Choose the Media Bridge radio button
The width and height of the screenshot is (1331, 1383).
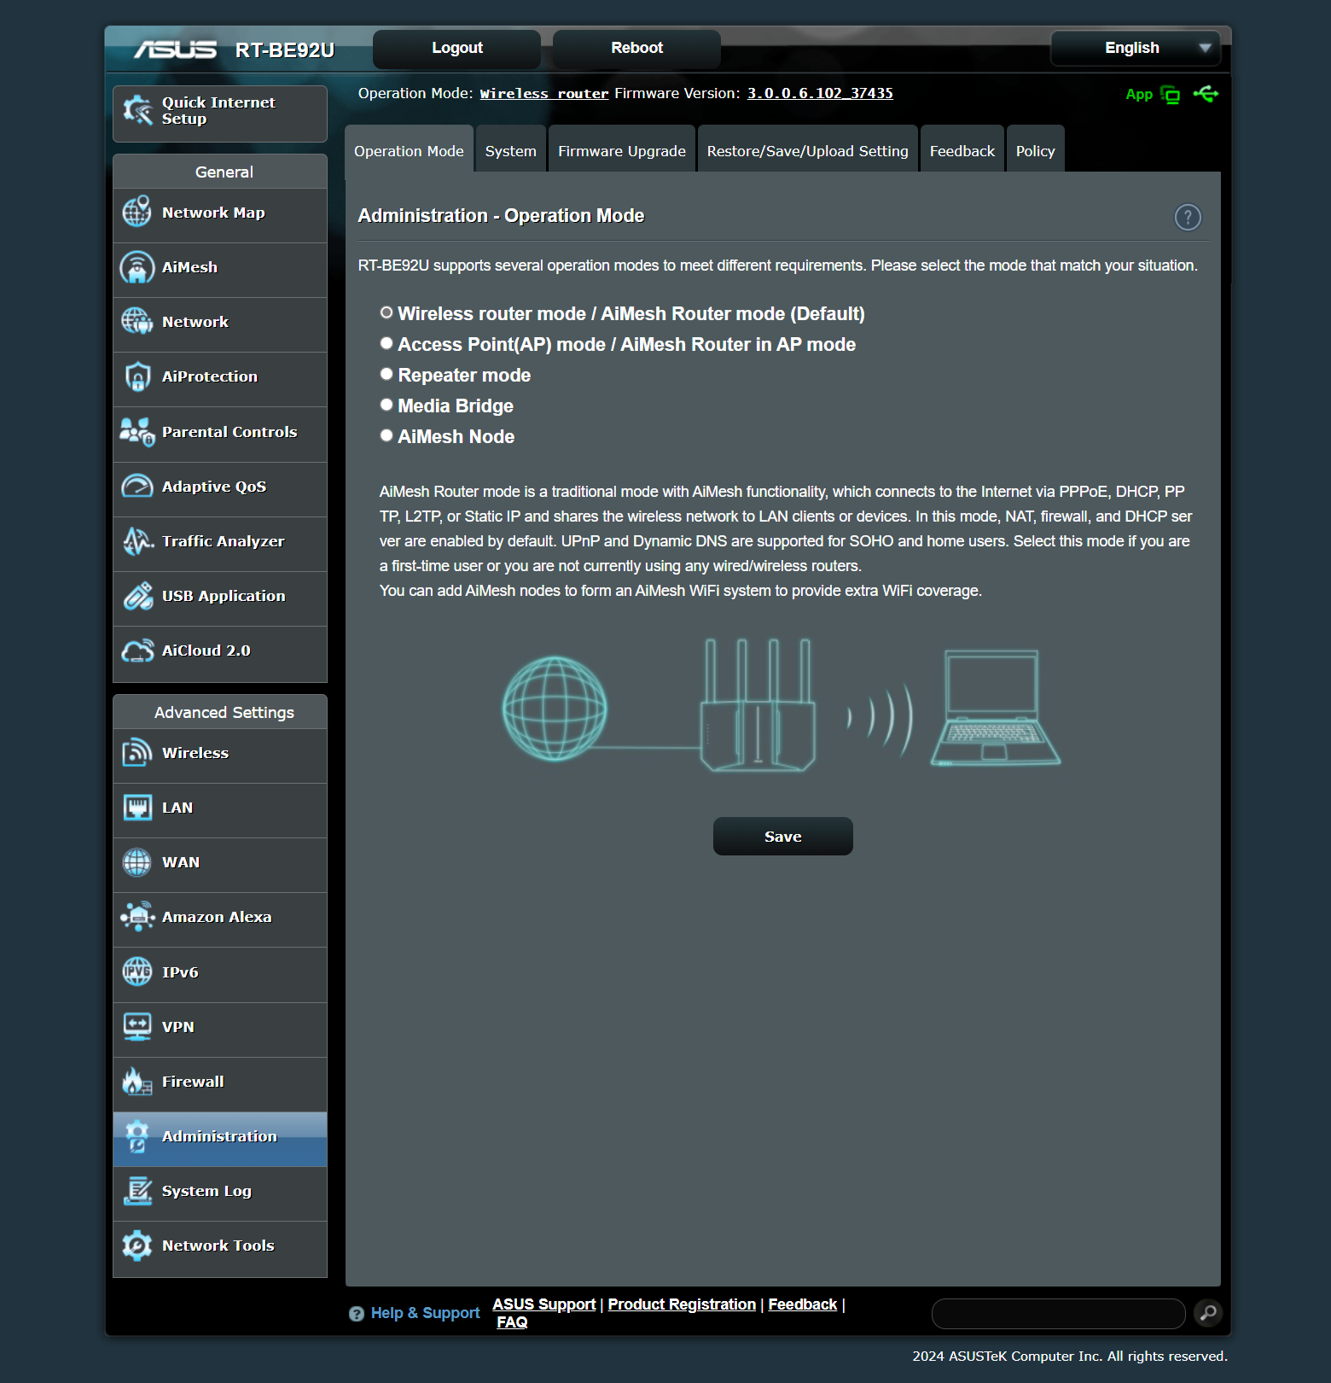(387, 406)
